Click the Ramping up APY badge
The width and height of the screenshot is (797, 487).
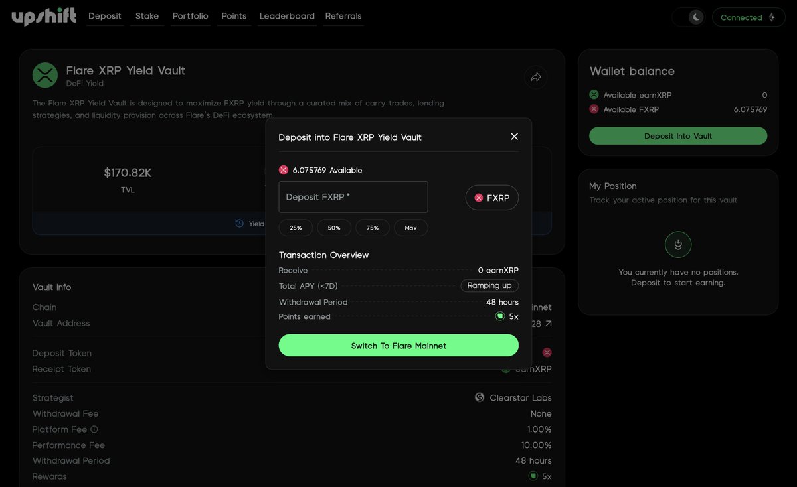(489, 285)
